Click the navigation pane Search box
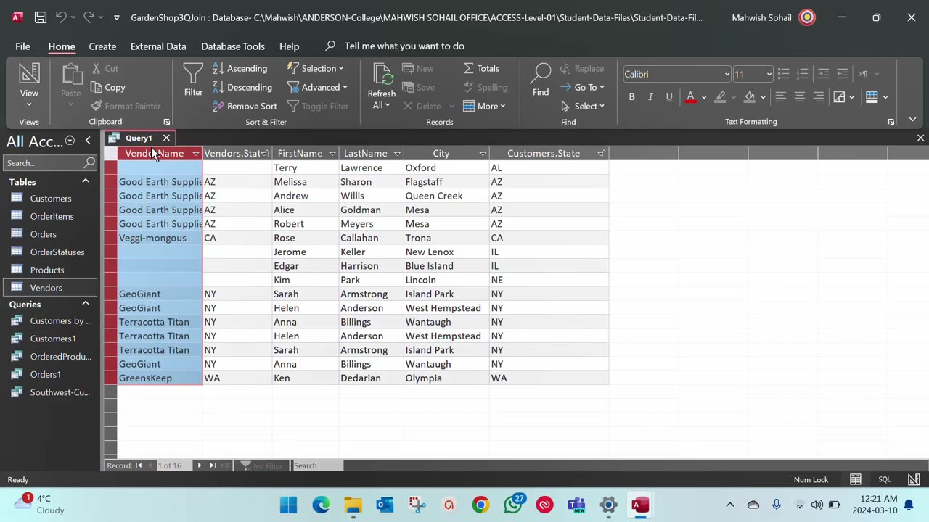Image resolution: width=929 pixels, height=522 pixels. (44, 162)
